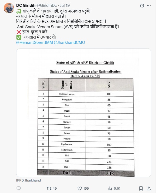This screenshot has height=193, width=156.
Task: Like the tweet with 159 likes
Action: pyautogui.click(x=80, y=189)
